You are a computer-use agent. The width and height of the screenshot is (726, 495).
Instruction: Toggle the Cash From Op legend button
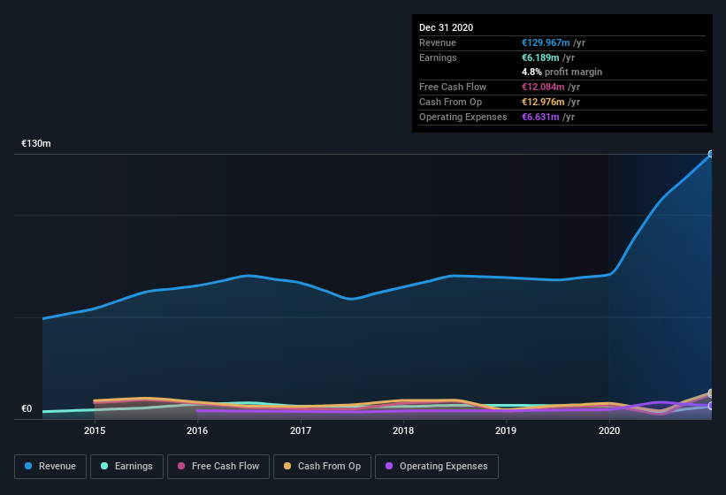[322, 467]
